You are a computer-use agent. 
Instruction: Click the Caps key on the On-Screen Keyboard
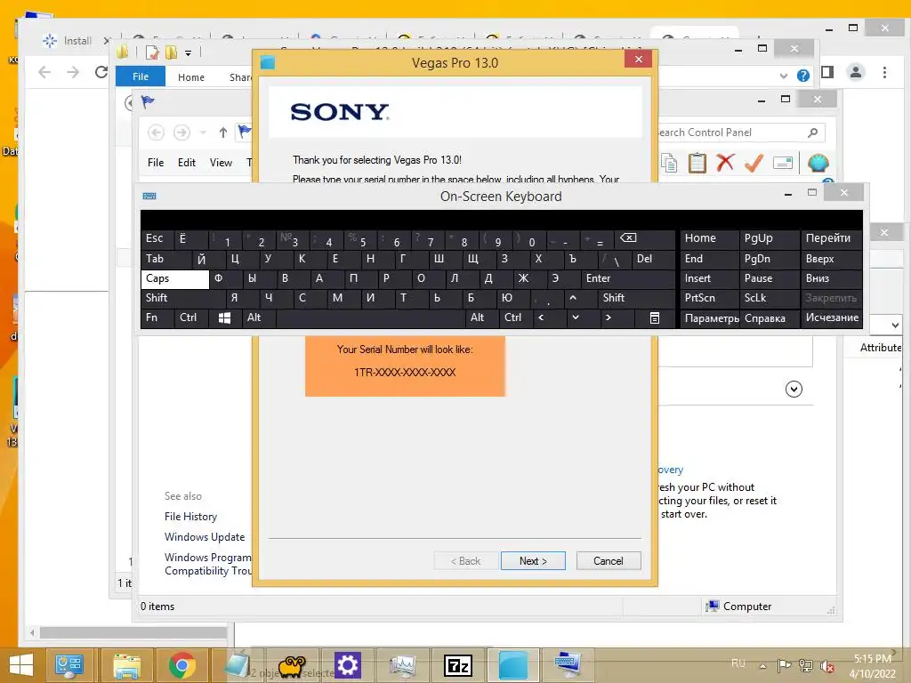tap(175, 278)
